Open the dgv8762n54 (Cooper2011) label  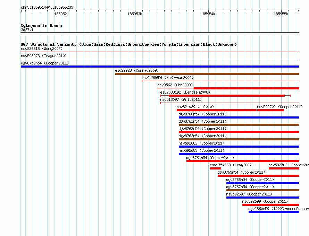202,129
